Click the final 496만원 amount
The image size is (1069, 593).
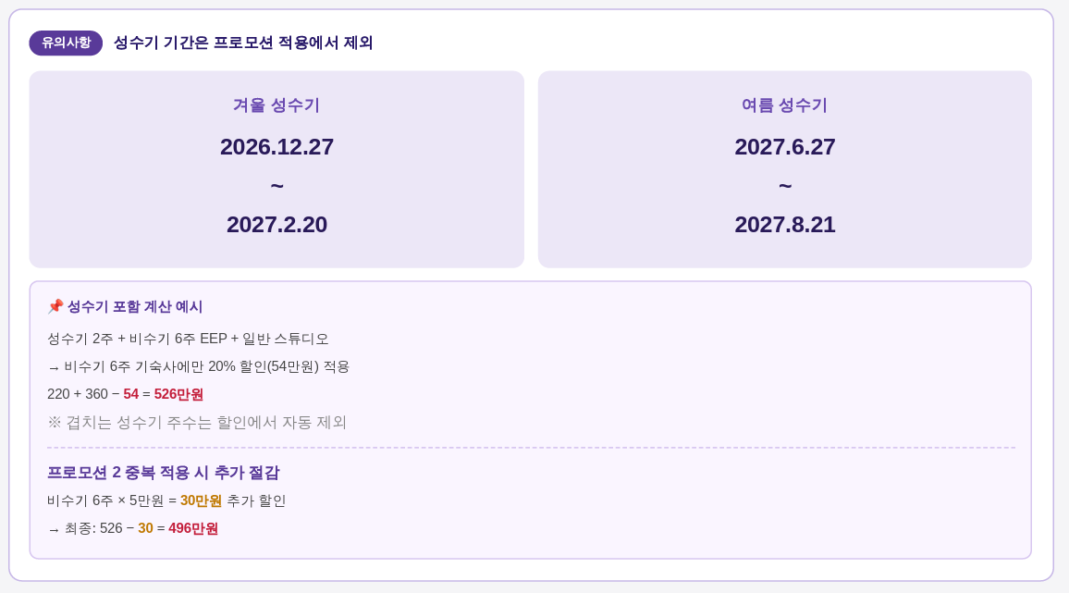pos(193,529)
